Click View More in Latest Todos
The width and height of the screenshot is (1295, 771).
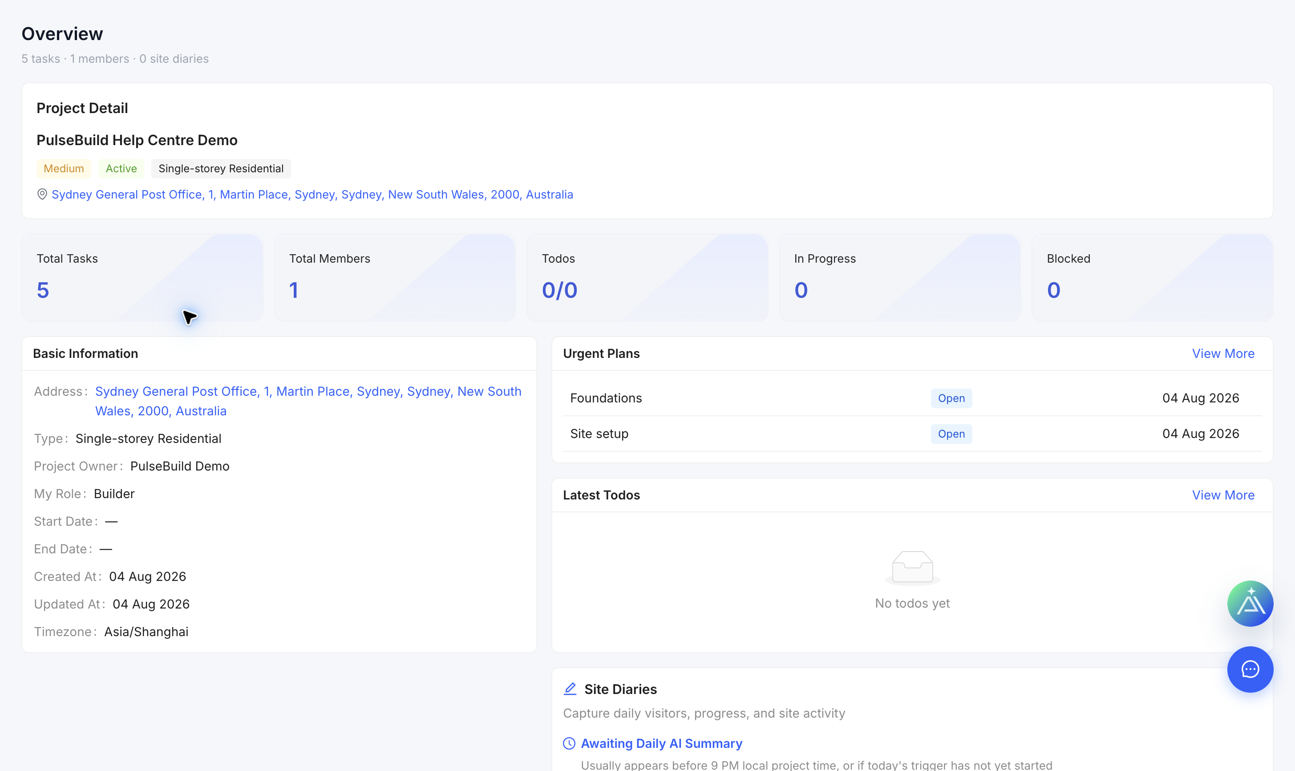1223,495
